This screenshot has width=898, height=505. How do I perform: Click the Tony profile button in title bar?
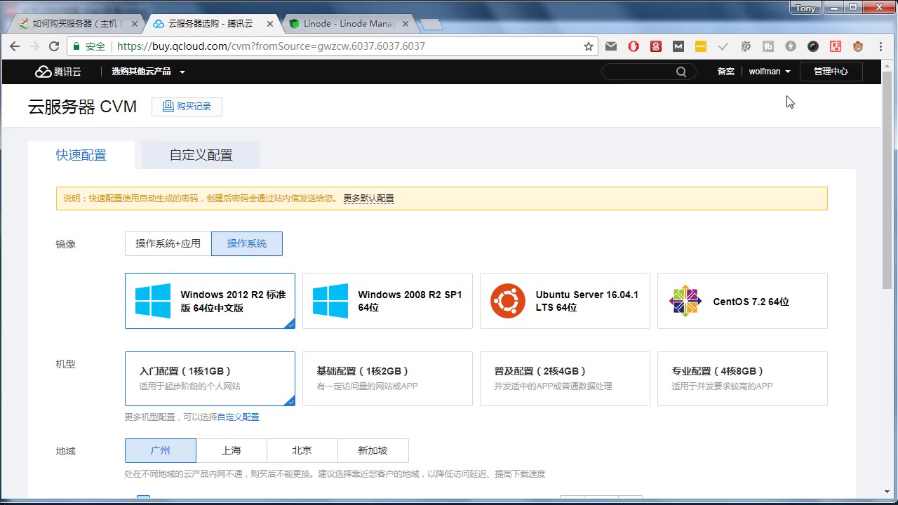806,8
